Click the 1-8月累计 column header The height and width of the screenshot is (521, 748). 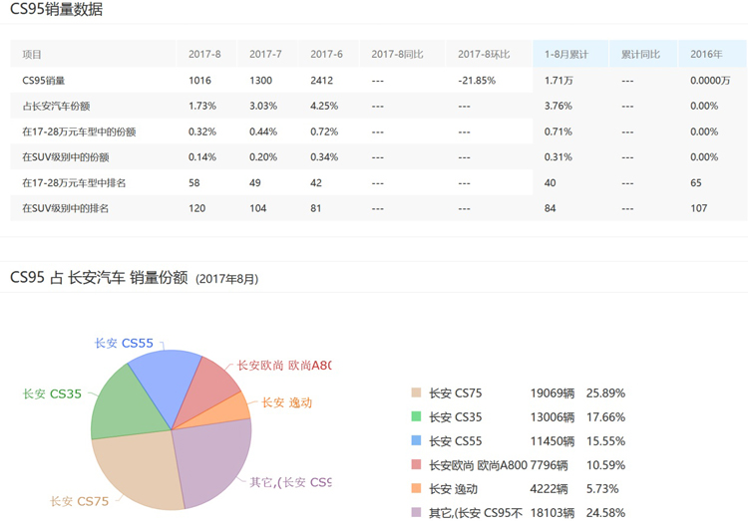pyautogui.click(x=566, y=55)
